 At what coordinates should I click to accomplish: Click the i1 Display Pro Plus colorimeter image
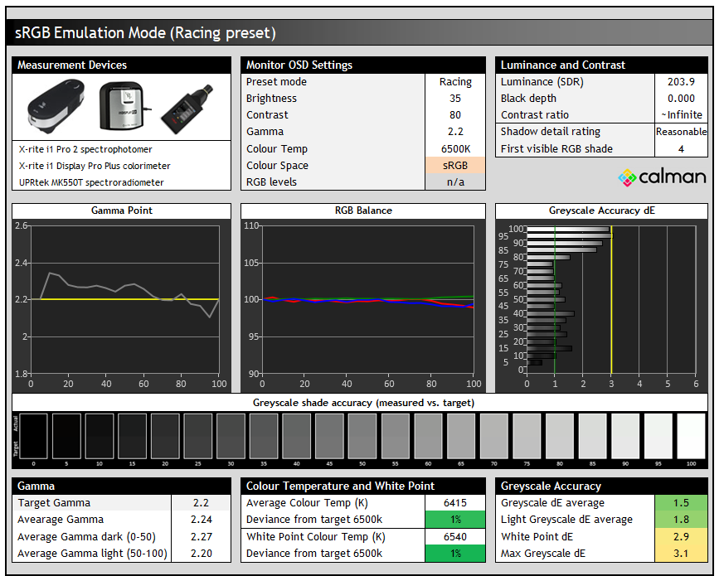[x=122, y=108]
